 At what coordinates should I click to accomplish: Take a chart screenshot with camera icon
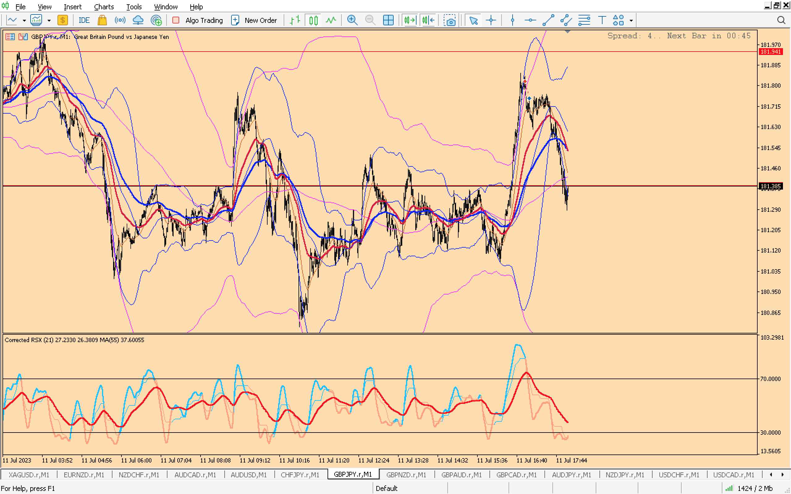coord(450,20)
